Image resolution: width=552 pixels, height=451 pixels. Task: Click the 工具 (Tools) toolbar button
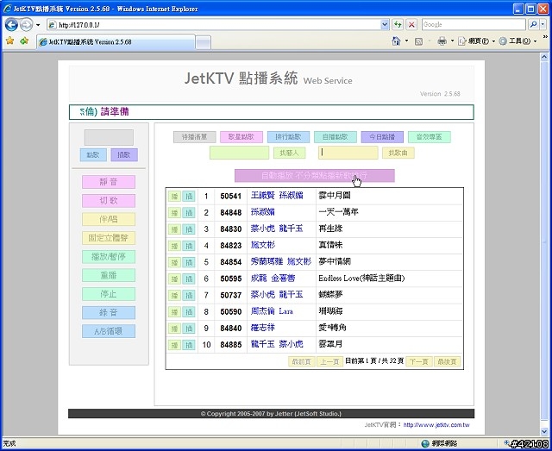pyautogui.click(x=515, y=41)
